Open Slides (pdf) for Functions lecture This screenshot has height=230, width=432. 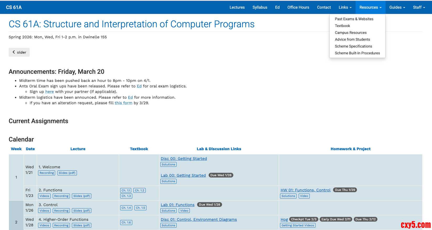pos(82,196)
